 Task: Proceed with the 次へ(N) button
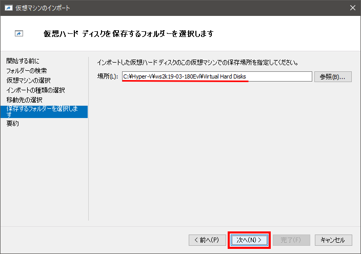[x=249, y=240]
